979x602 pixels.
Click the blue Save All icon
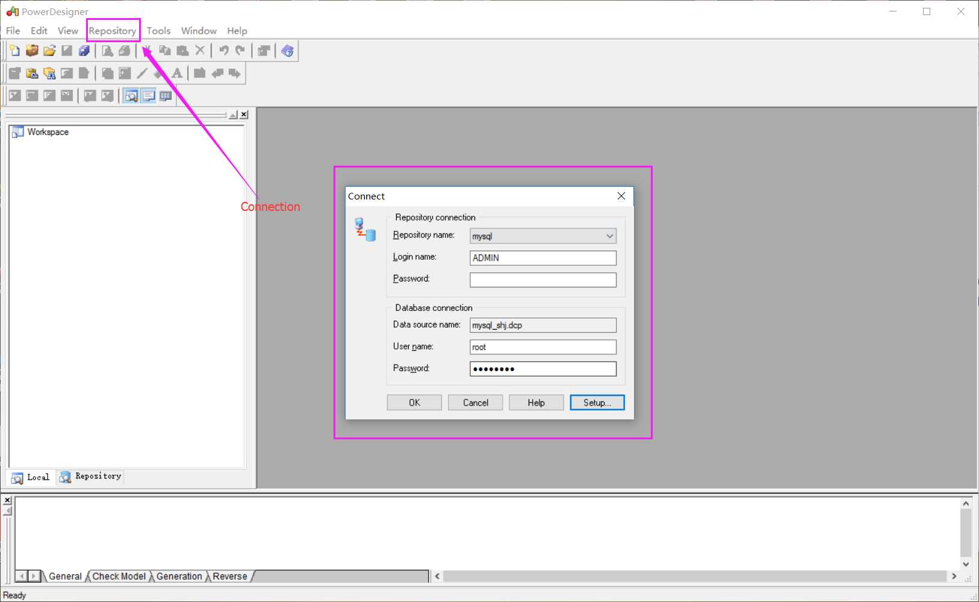[84, 51]
